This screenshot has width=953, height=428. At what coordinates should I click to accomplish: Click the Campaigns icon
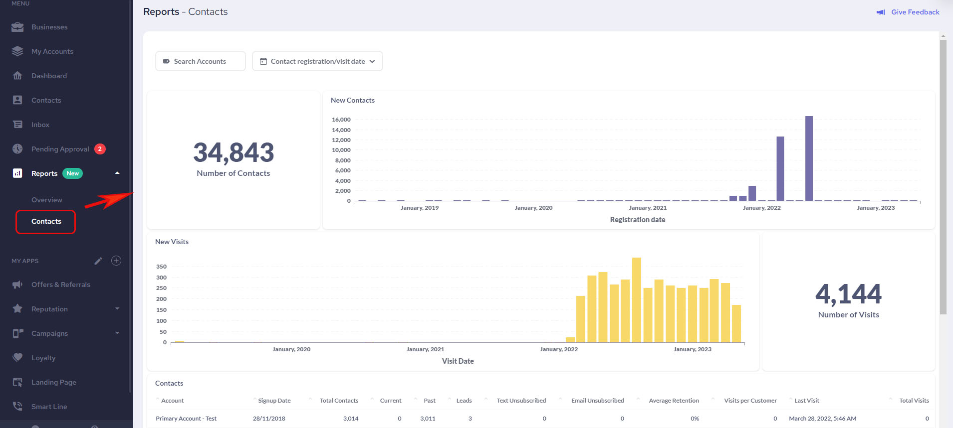coord(18,333)
